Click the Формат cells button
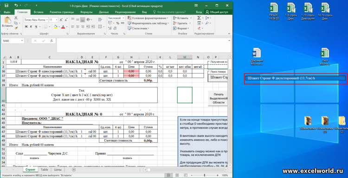This screenshot has width=348, height=178. [x=181, y=28]
